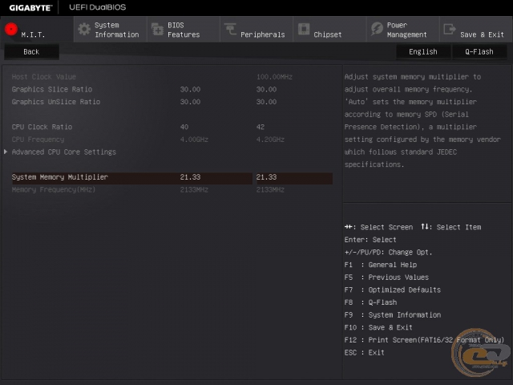Go to the Chipset tab
The width and height of the screenshot is (513, 385).
coord(329,30)
